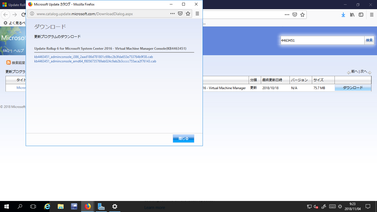The image size is (377, 212).
Task: Open Task View from taskbar
Action: point(33,206)
